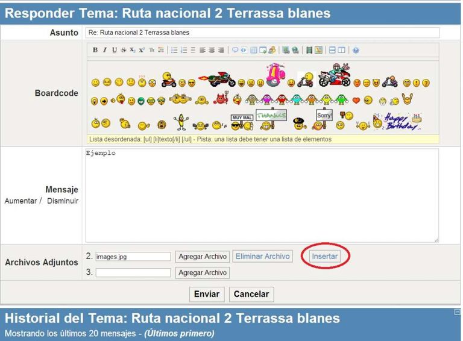Apply strikethrough text formatting
463x341 pixels.
click(123, 50)
